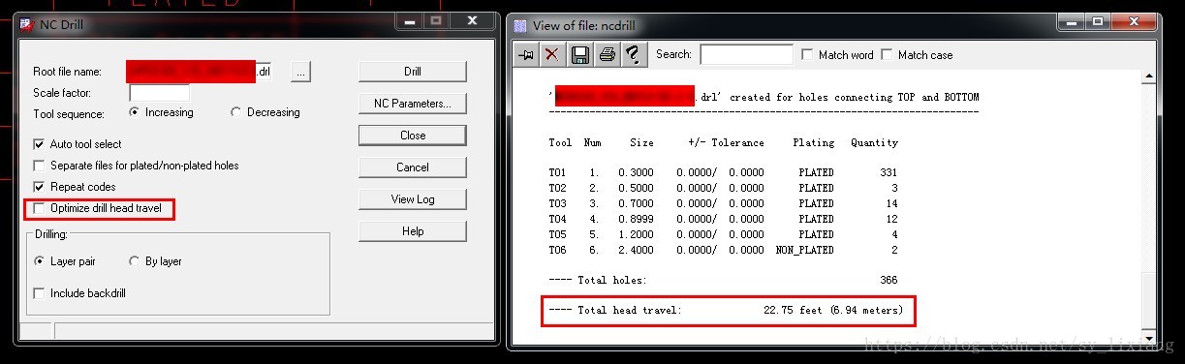Toggle the Match case checkbox

pos(887,55)
